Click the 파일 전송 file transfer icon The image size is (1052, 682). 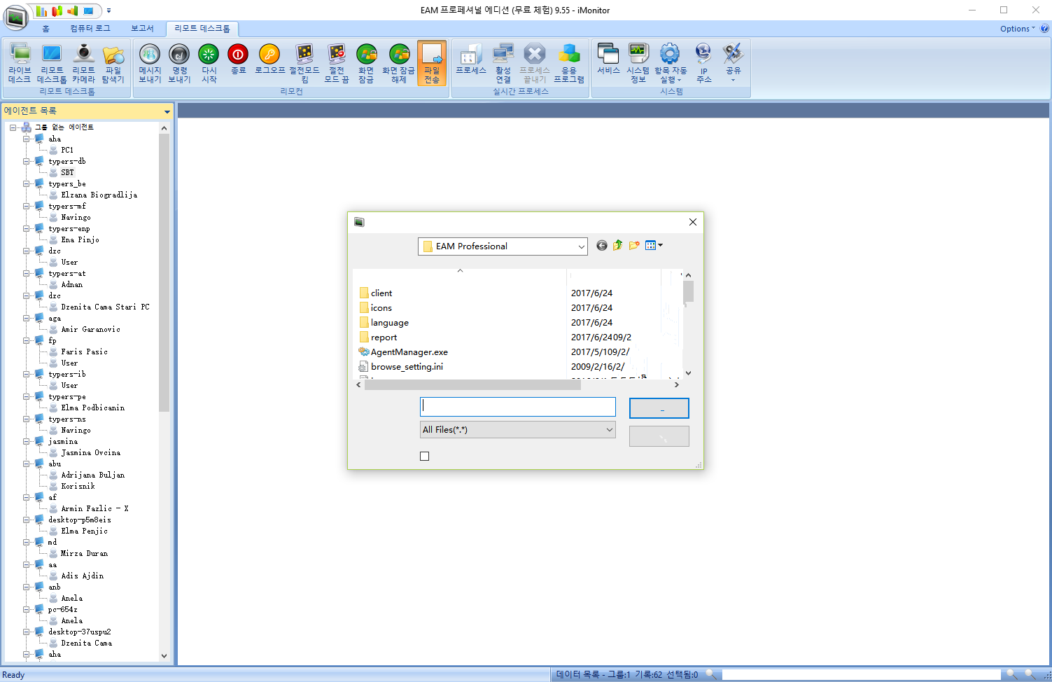coord(432,63)
